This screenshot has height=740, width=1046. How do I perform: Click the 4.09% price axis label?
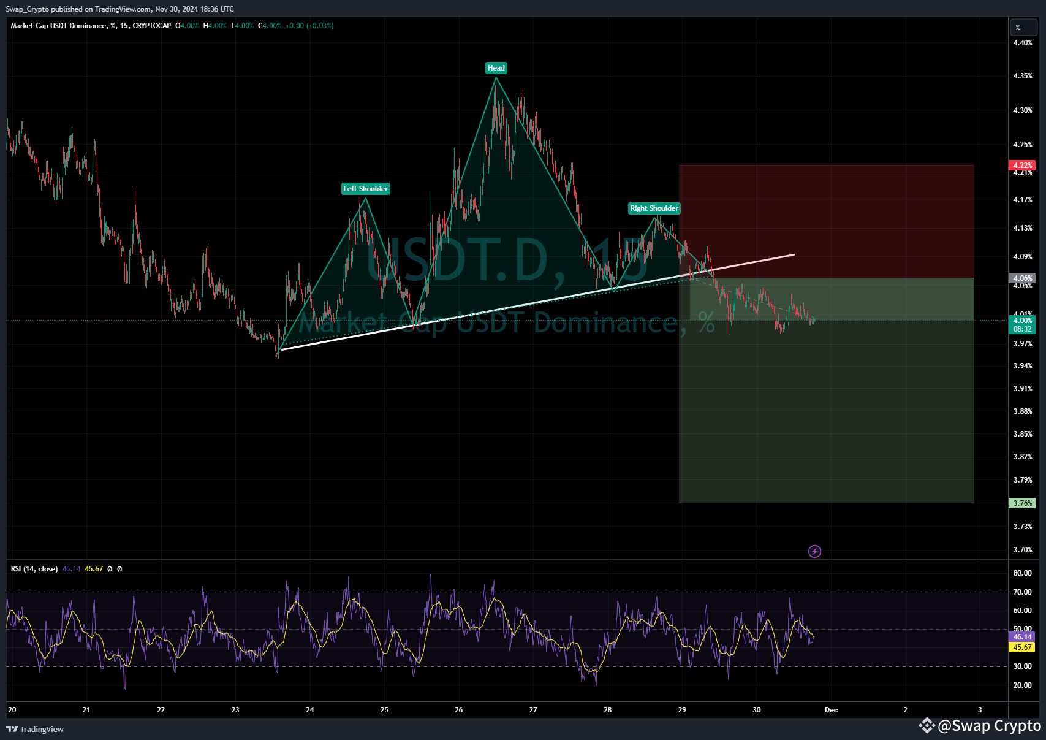tap(1023, 257)
